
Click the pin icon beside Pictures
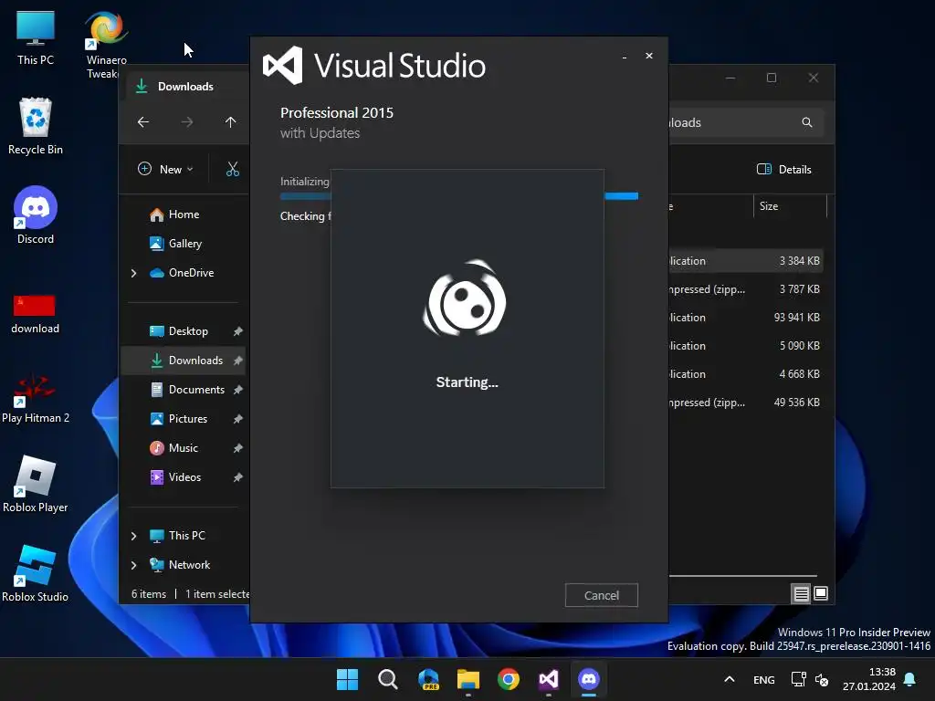coord(238,419)
